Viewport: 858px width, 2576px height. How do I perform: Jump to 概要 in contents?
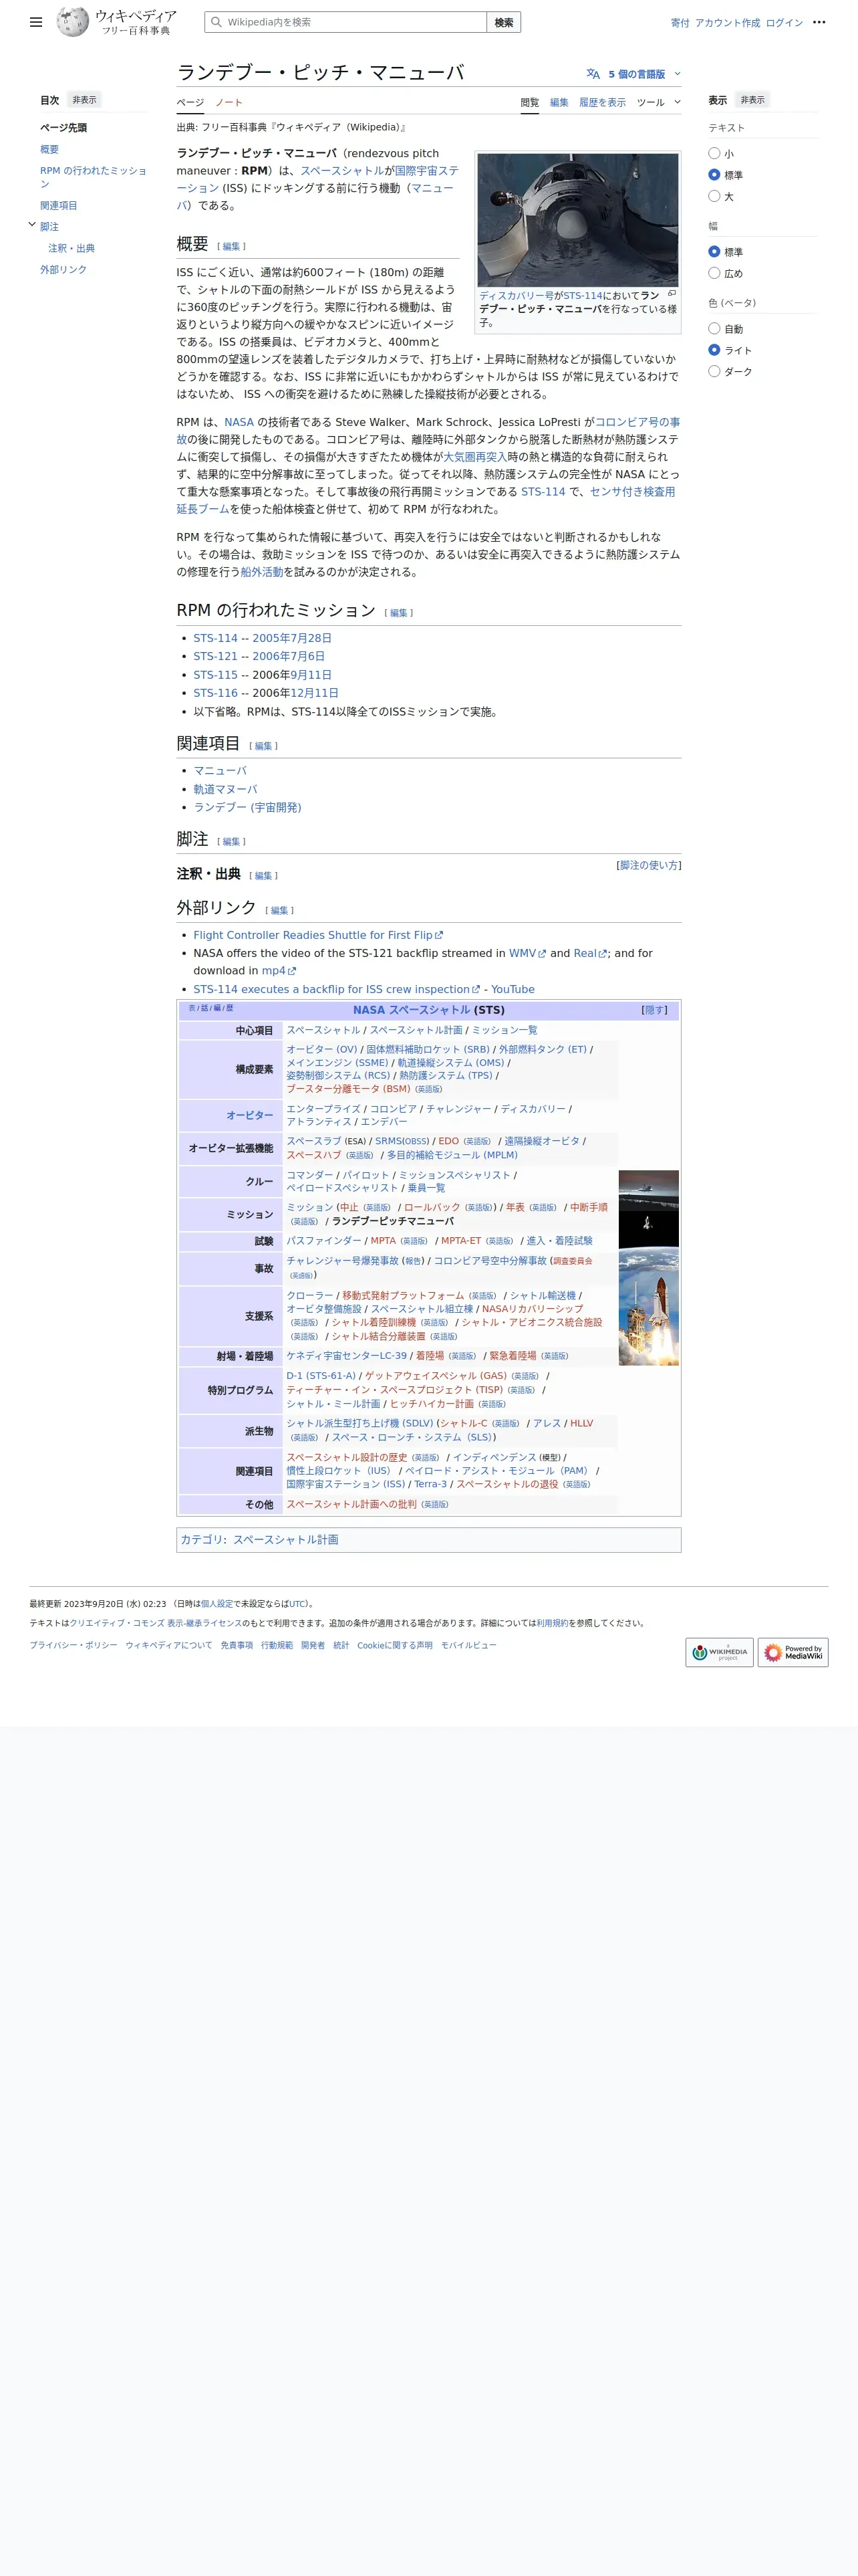(49, 149)
